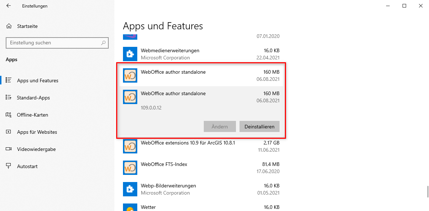The image size is (429, 211).
Task: Switch to Apps und Features section
Action: click(38, 80)
